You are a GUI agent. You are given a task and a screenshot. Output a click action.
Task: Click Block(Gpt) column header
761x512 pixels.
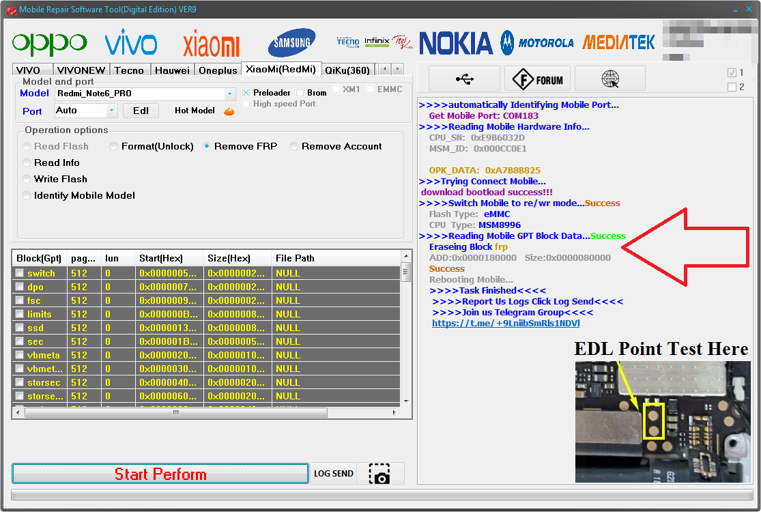point(39,258)
